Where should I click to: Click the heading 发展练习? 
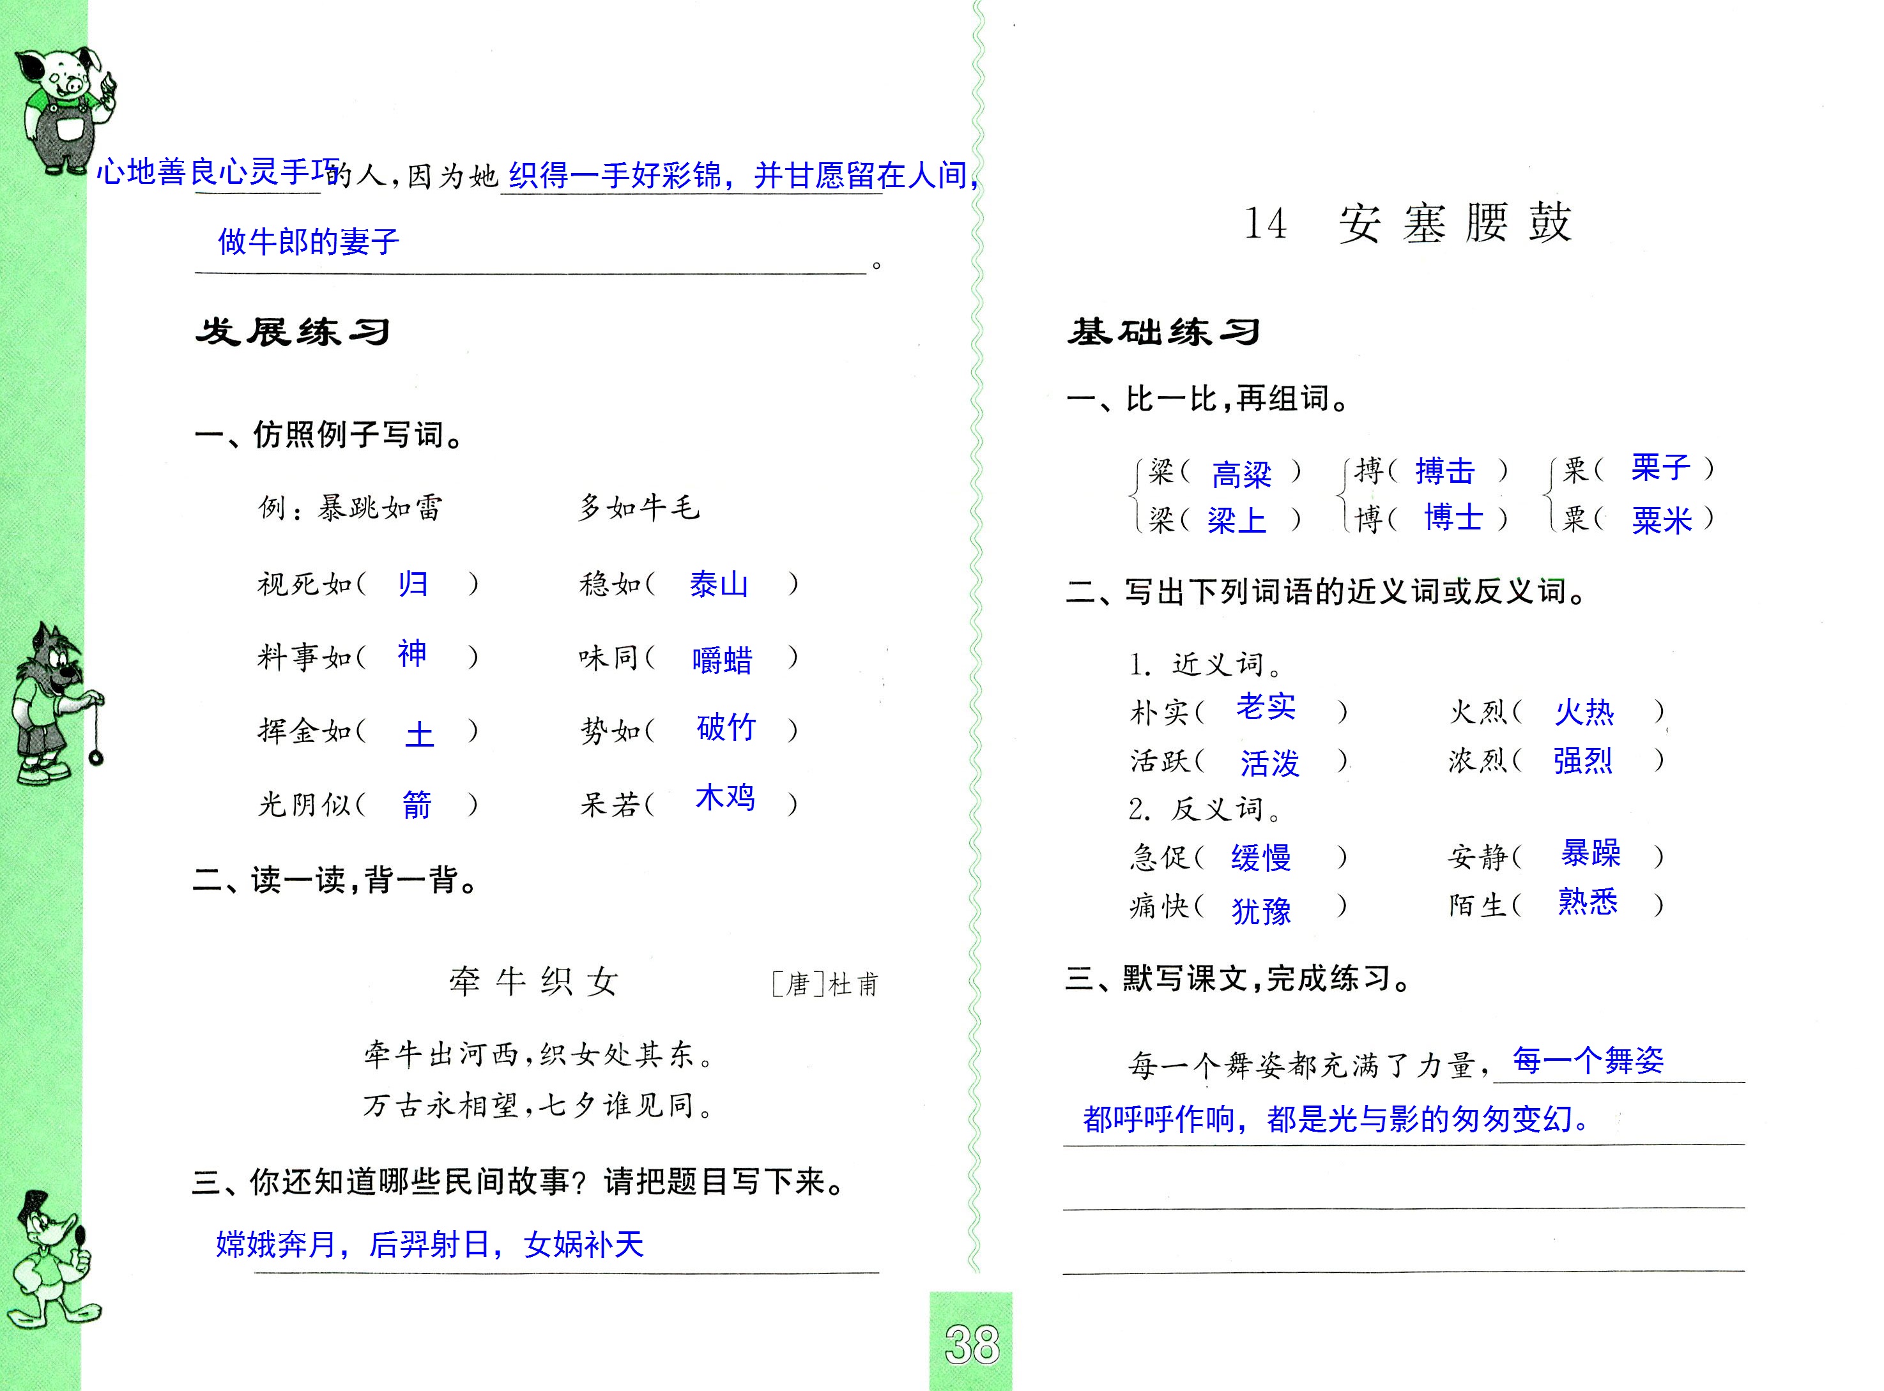click(293, 331)
